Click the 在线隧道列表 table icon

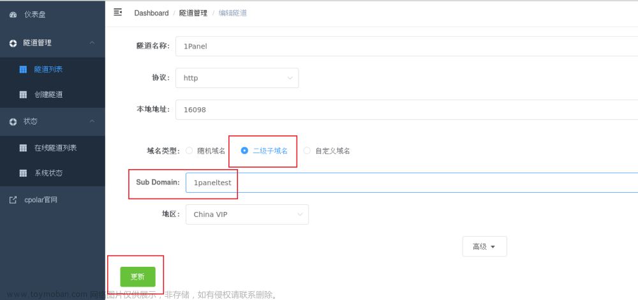[23, 147]
